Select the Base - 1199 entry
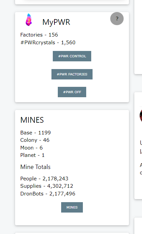Viewport: 142px width, 234px height. [x=35, y=132]
